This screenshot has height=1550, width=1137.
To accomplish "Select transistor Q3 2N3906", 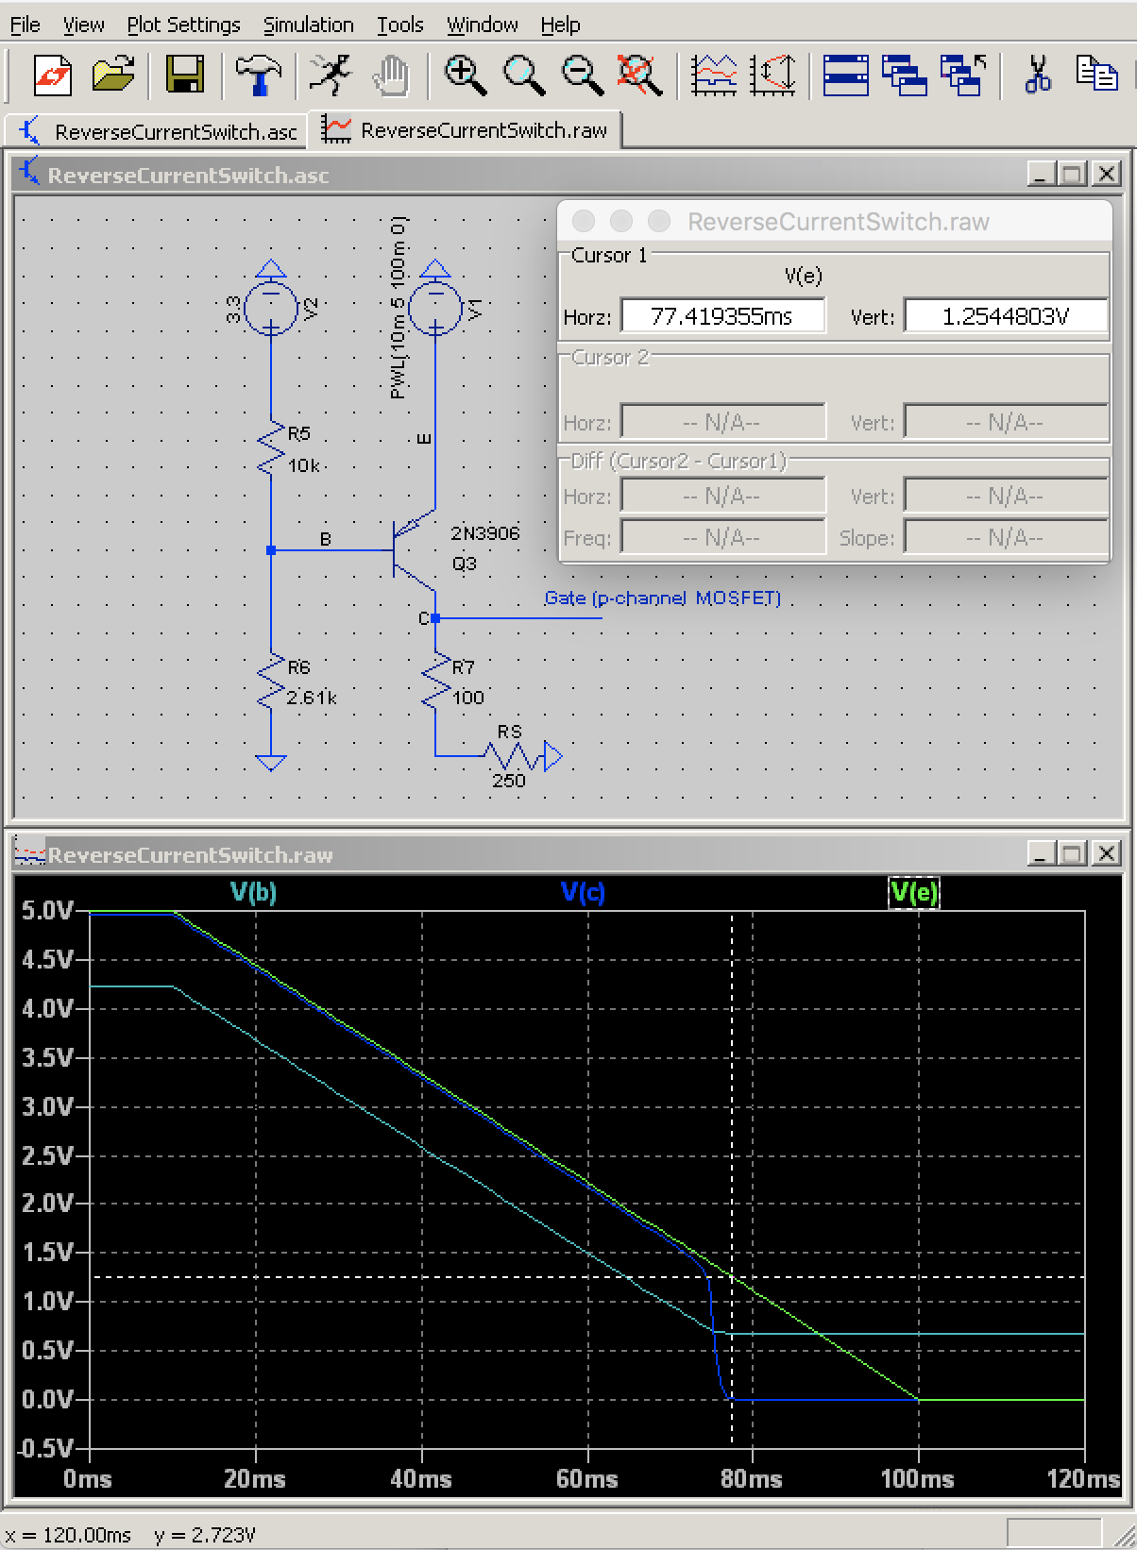I will click(413, 548).
